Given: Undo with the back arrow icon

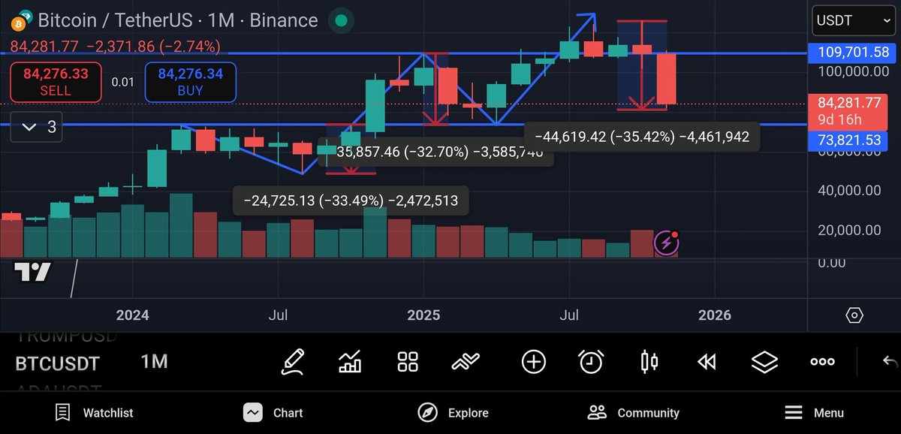Looking at the screenshot, I should pyautogui.click(x=890, y=362).
